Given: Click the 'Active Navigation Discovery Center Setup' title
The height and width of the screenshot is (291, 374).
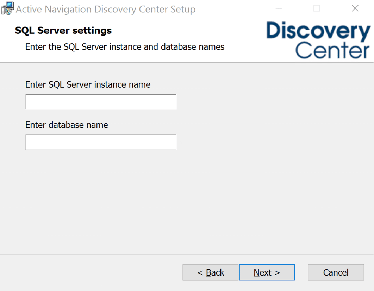Looking at the screenshot, I should [x=106, y=9].
